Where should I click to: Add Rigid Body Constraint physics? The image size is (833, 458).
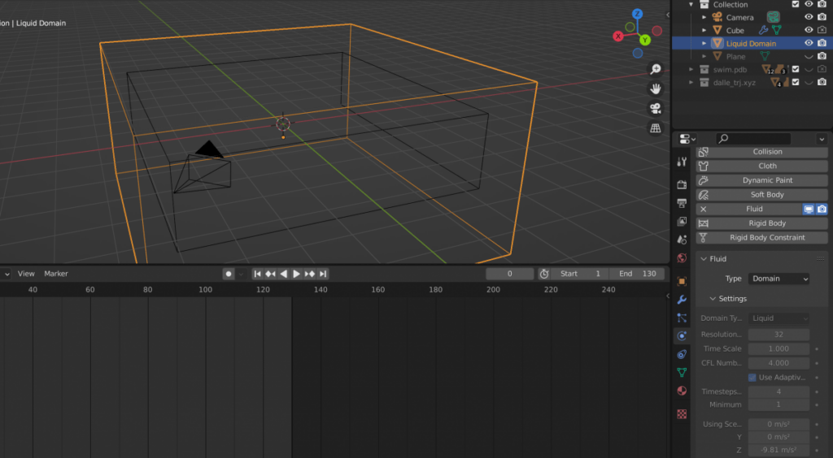[x=761, y=237]
